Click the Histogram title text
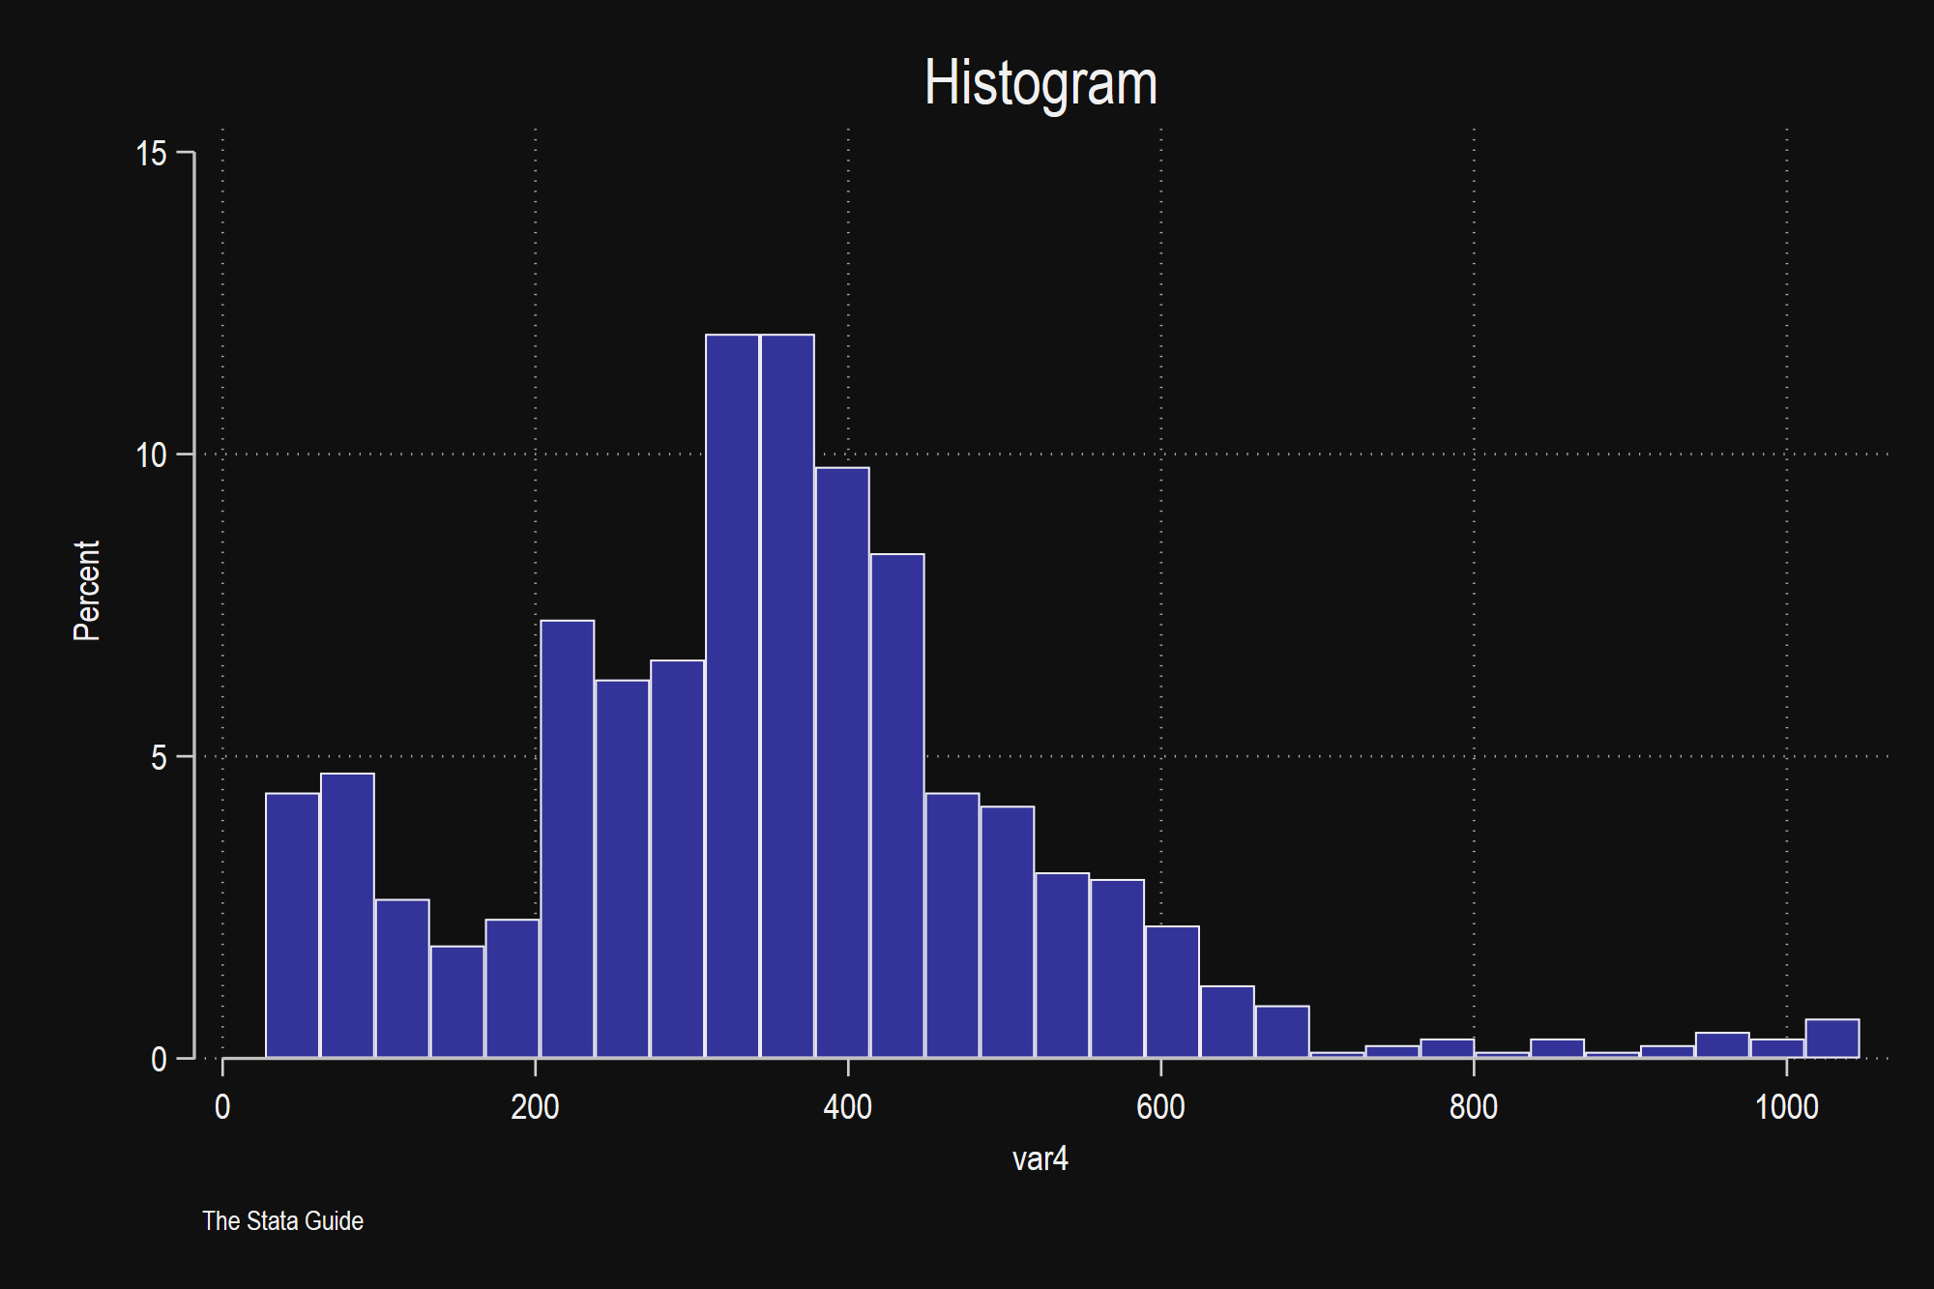This screenshot has height=1289, width=1934. pos(1040,83)
